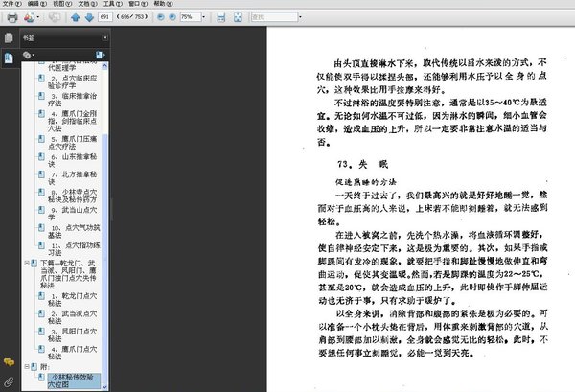
Task: Click the fit full page icon
Action: (238, 17)
